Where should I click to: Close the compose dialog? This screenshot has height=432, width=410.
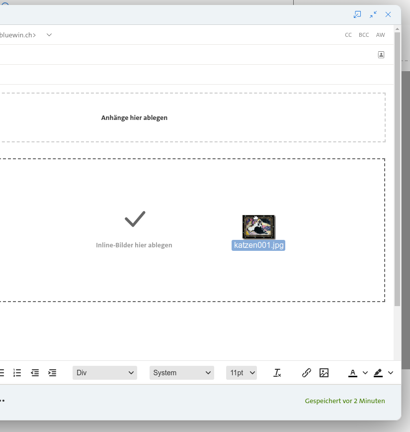tap(388, 14)
